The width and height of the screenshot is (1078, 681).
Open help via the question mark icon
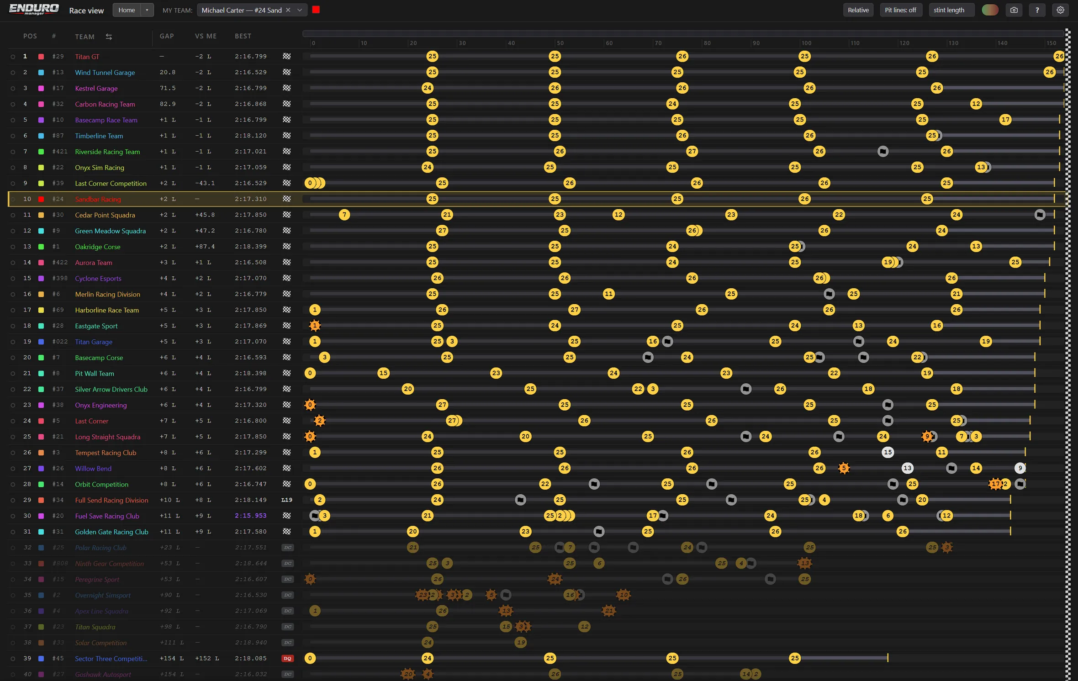[x=1037, y=10]
